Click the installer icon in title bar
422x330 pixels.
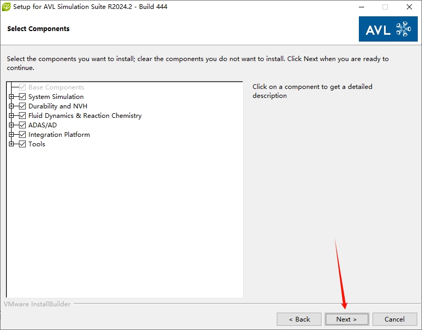(x=6, y=7)
